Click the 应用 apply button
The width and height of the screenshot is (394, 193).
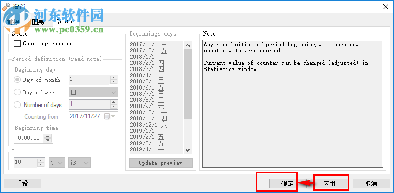tap(329, 184)
